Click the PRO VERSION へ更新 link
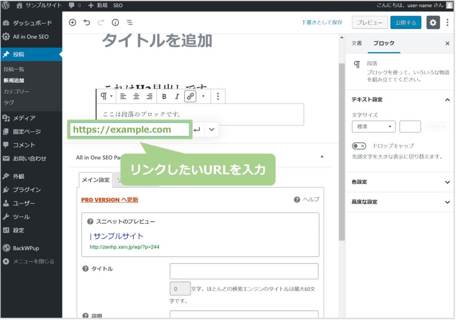Image resolution: width=456 pixels, height=320 pixels. coord(110,200)
